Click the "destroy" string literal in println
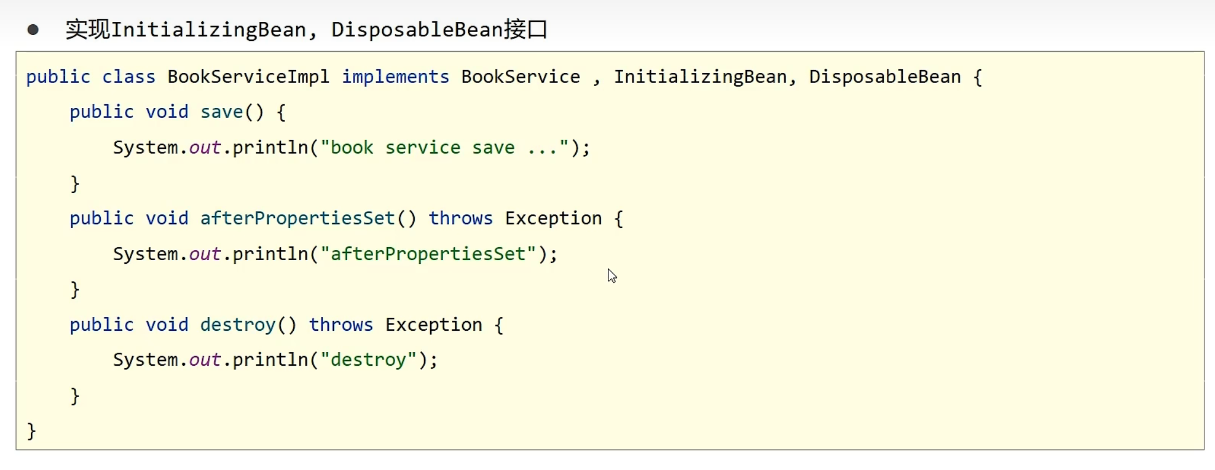1215x470 pixels. 368,360
